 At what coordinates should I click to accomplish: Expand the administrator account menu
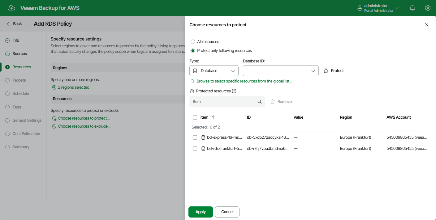(x=397, y=8)
